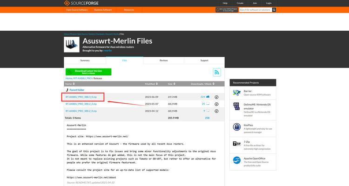The height and width of the screenshot is (186, 349).
Task: Open the 7-Zip recommended project
Action: [x=247, y=142]
